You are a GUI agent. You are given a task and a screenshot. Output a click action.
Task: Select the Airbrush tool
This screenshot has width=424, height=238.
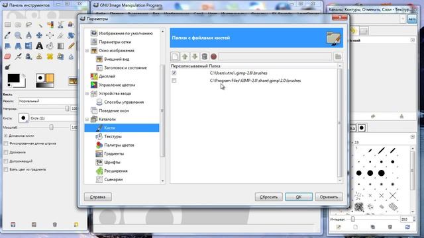tap(18, 56)
